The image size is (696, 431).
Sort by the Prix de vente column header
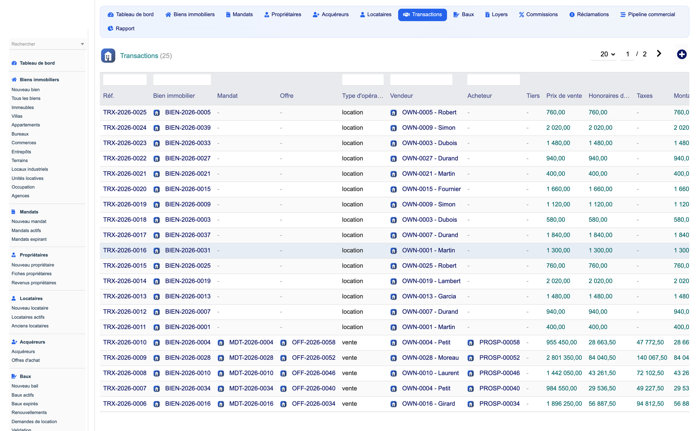coord(564,96)
